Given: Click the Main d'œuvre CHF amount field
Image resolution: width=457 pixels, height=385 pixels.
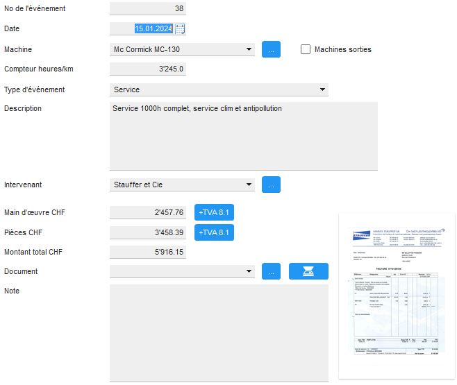Looking at the screenshot, I should [x=148, y=213].
